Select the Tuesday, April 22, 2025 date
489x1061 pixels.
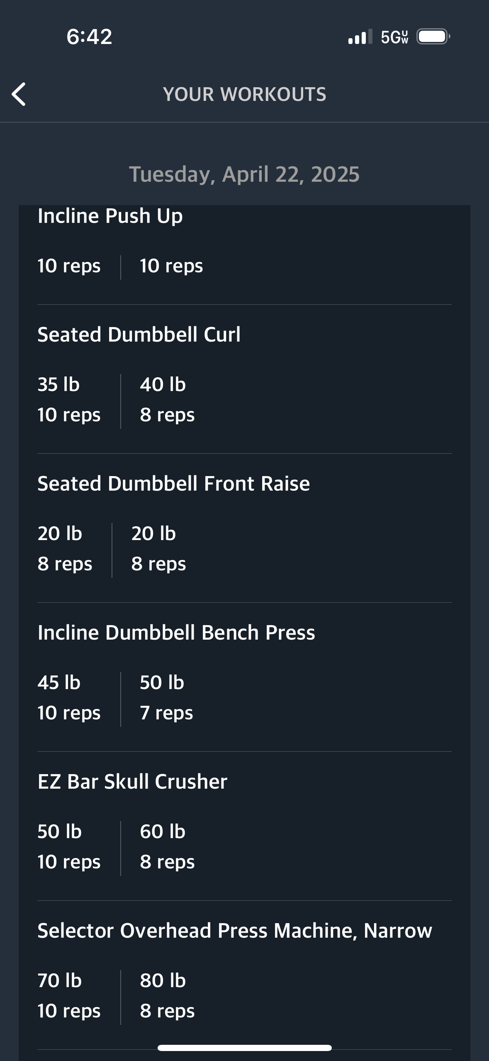point(244,174)
